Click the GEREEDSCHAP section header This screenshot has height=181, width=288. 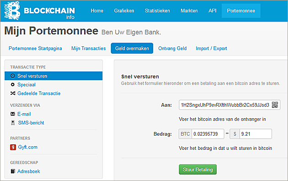[x=24, y=163]
